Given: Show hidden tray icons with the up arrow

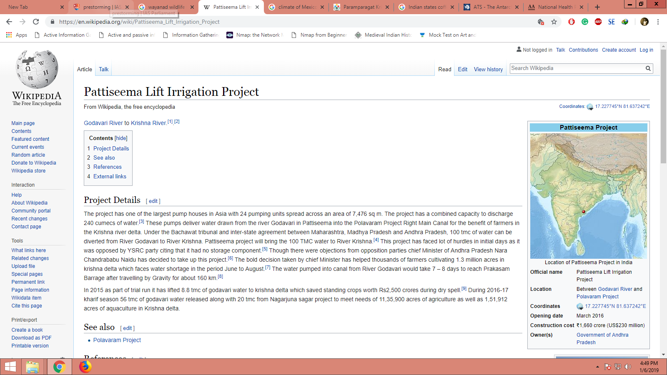Looking at the screenshot, I should pyautogui.click(x=597, y=367).
